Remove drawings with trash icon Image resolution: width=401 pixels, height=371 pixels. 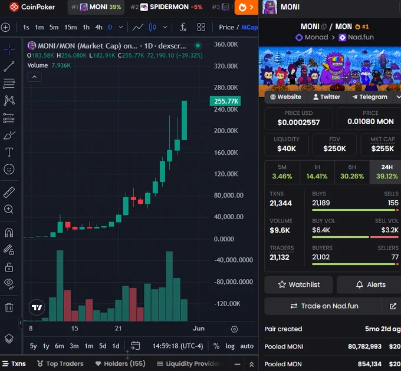[9, 307]
